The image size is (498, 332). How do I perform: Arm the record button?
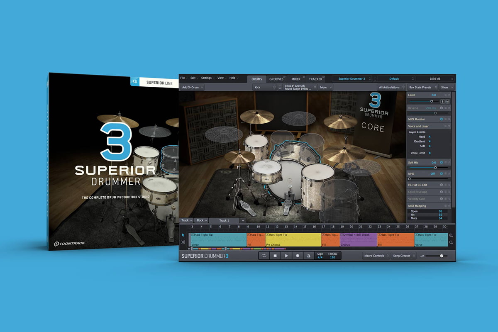[x=297, y=256]
